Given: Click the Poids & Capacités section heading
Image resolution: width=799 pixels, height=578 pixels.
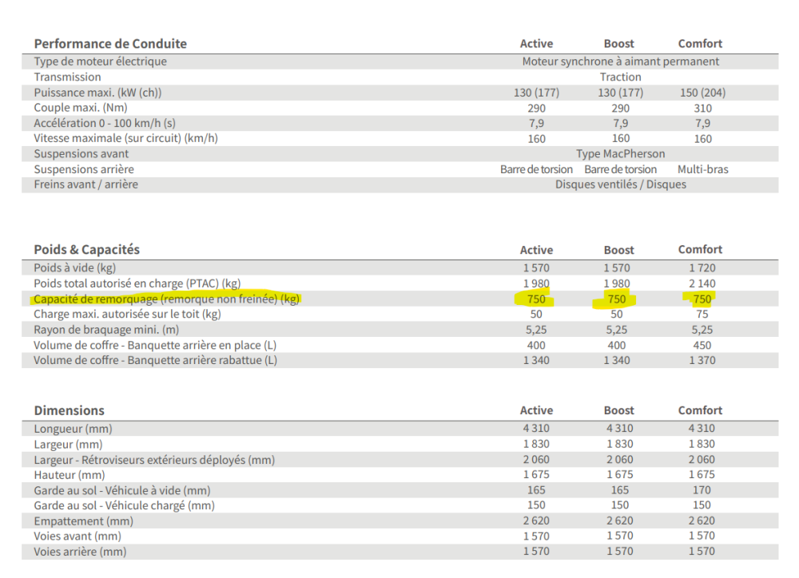Looking at the screenshot, I should 86,250.
